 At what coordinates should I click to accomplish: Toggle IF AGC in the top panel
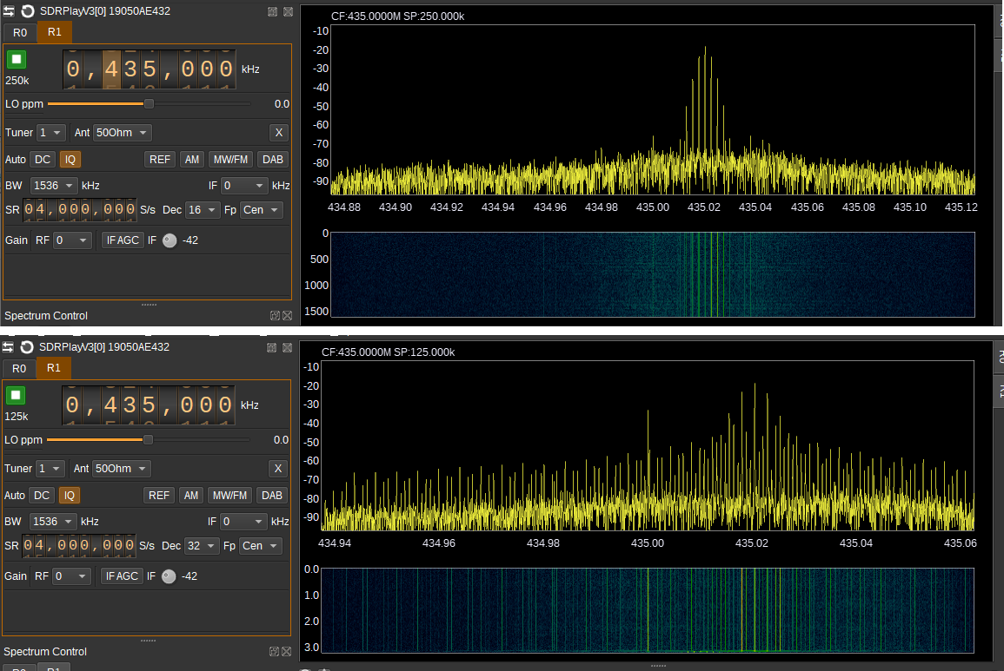[x=123, y=240]
